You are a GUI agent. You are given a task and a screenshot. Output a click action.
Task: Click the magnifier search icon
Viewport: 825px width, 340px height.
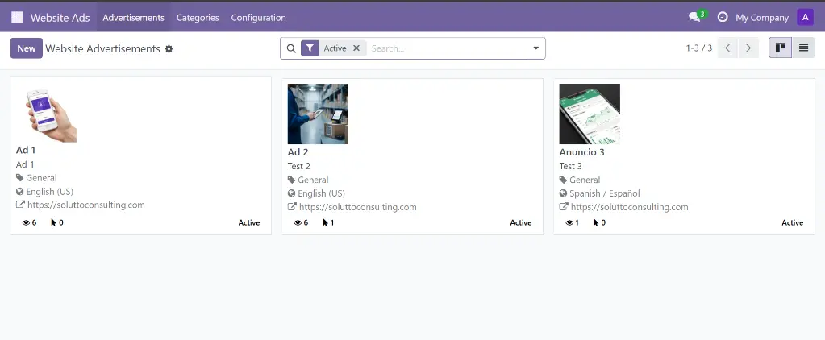tap(291, 48)
